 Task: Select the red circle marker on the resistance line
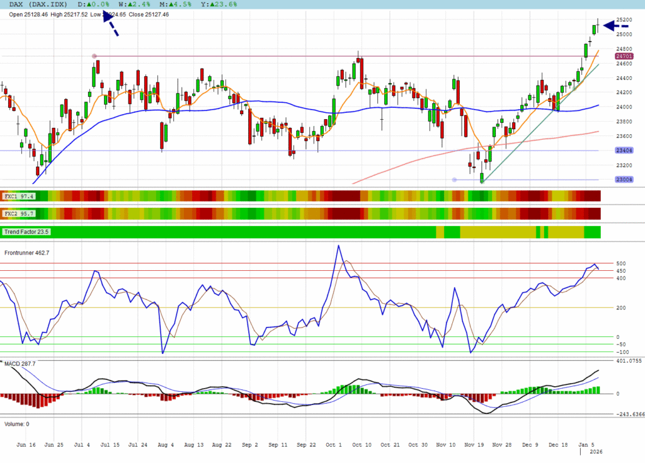pyautogui.click(x=94, y=56)
